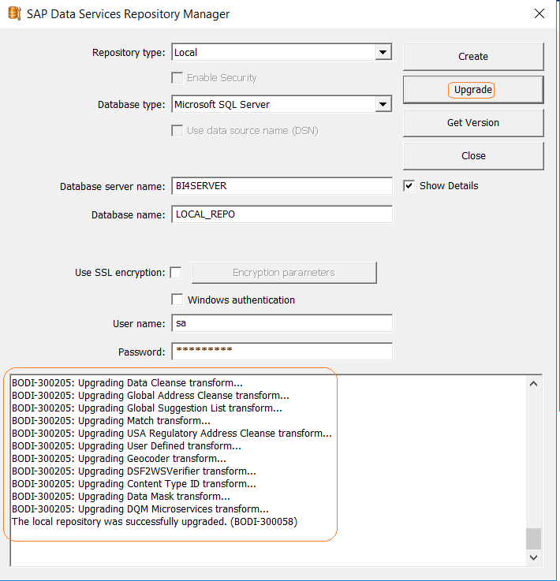Screen dimensions: 560x581
Task: Click log line Upgrading Global Suggestion List transform
Action: [147, 408]
